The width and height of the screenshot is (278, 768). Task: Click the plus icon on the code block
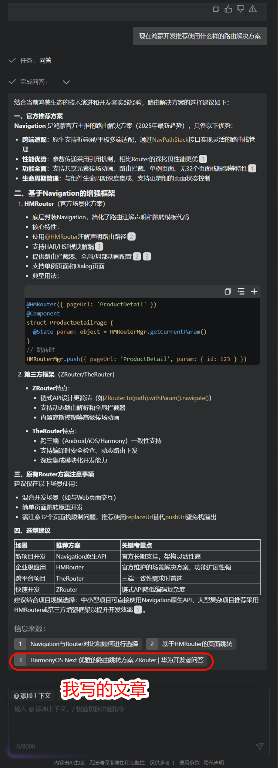point(254,292)
